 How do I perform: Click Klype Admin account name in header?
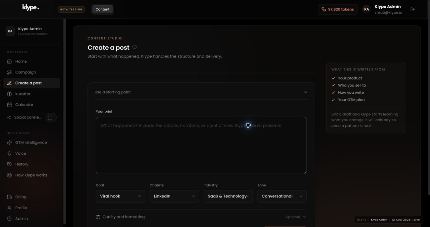pyautogui.click(x=387, y=7)
